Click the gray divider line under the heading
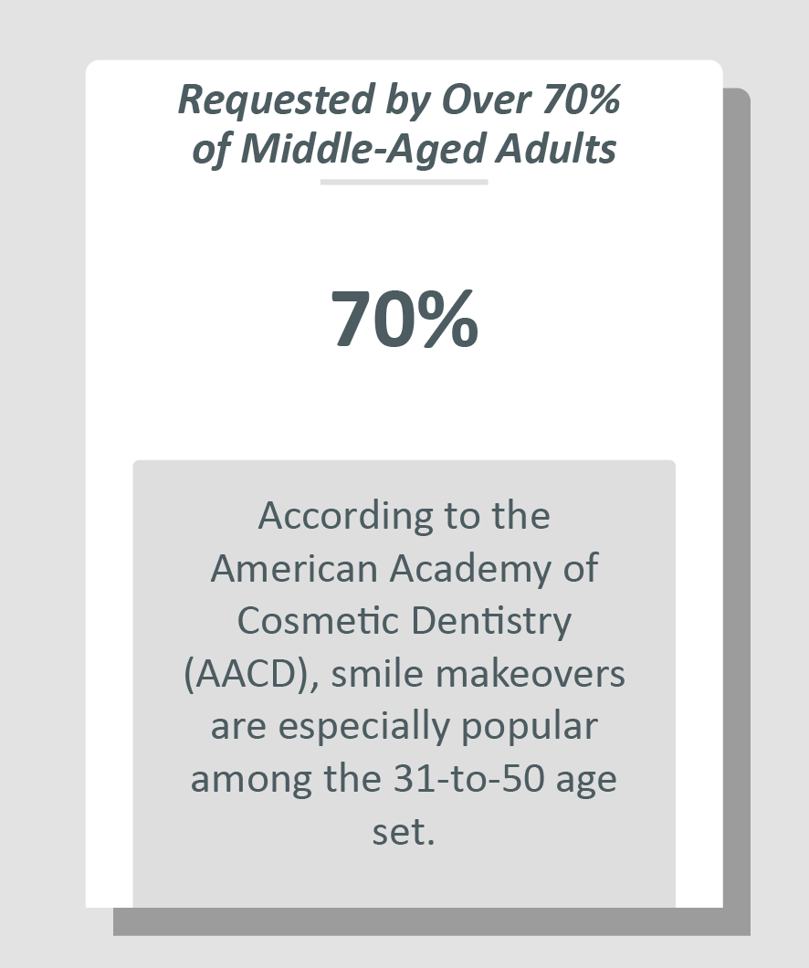Screen dimensions: 809x968 click(x=404, y=182)
